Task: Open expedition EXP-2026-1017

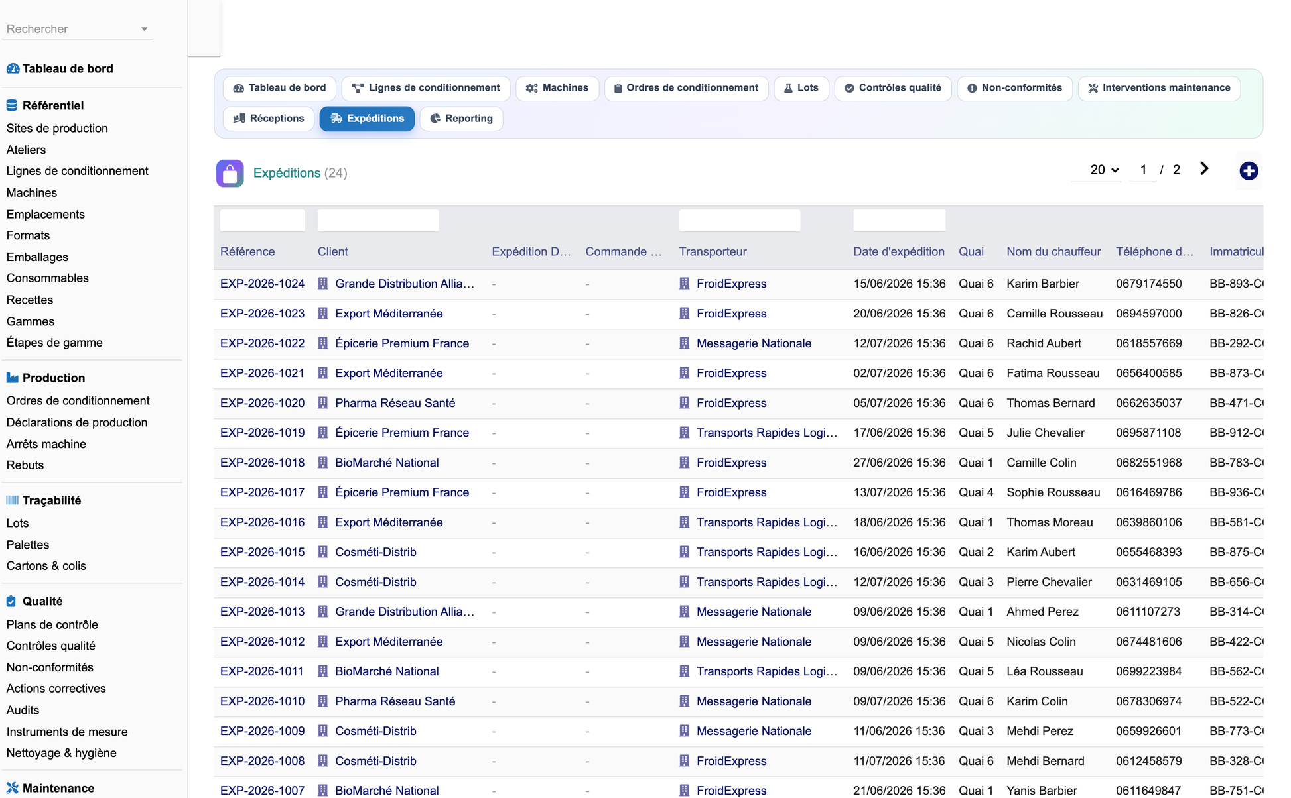Action: [x=262, y=492]
